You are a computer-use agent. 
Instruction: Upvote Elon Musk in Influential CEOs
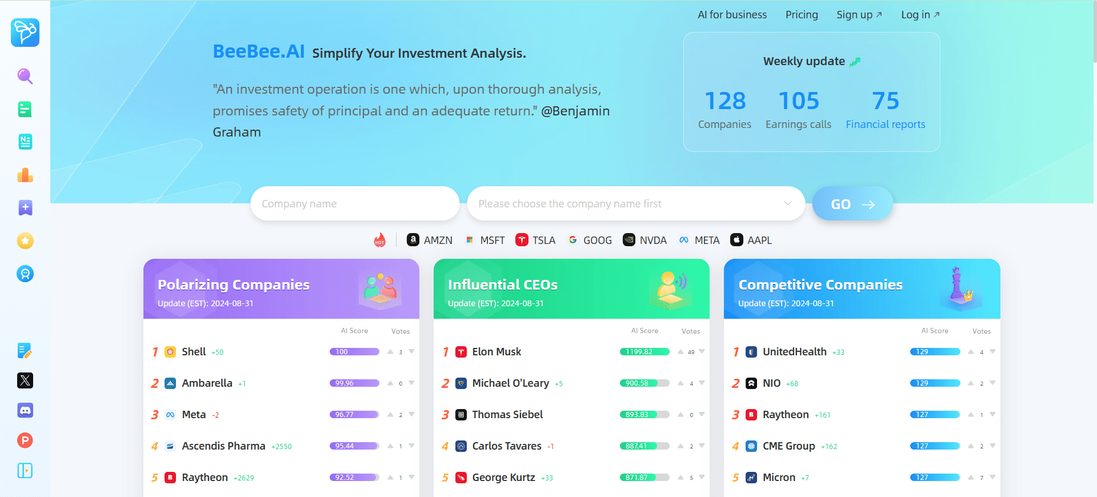[x=680, y=351]
